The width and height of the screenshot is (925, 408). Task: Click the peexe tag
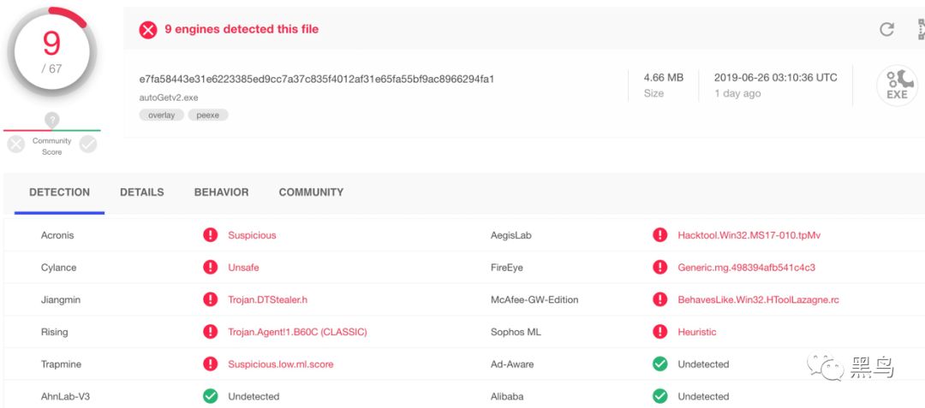(208, 115)
